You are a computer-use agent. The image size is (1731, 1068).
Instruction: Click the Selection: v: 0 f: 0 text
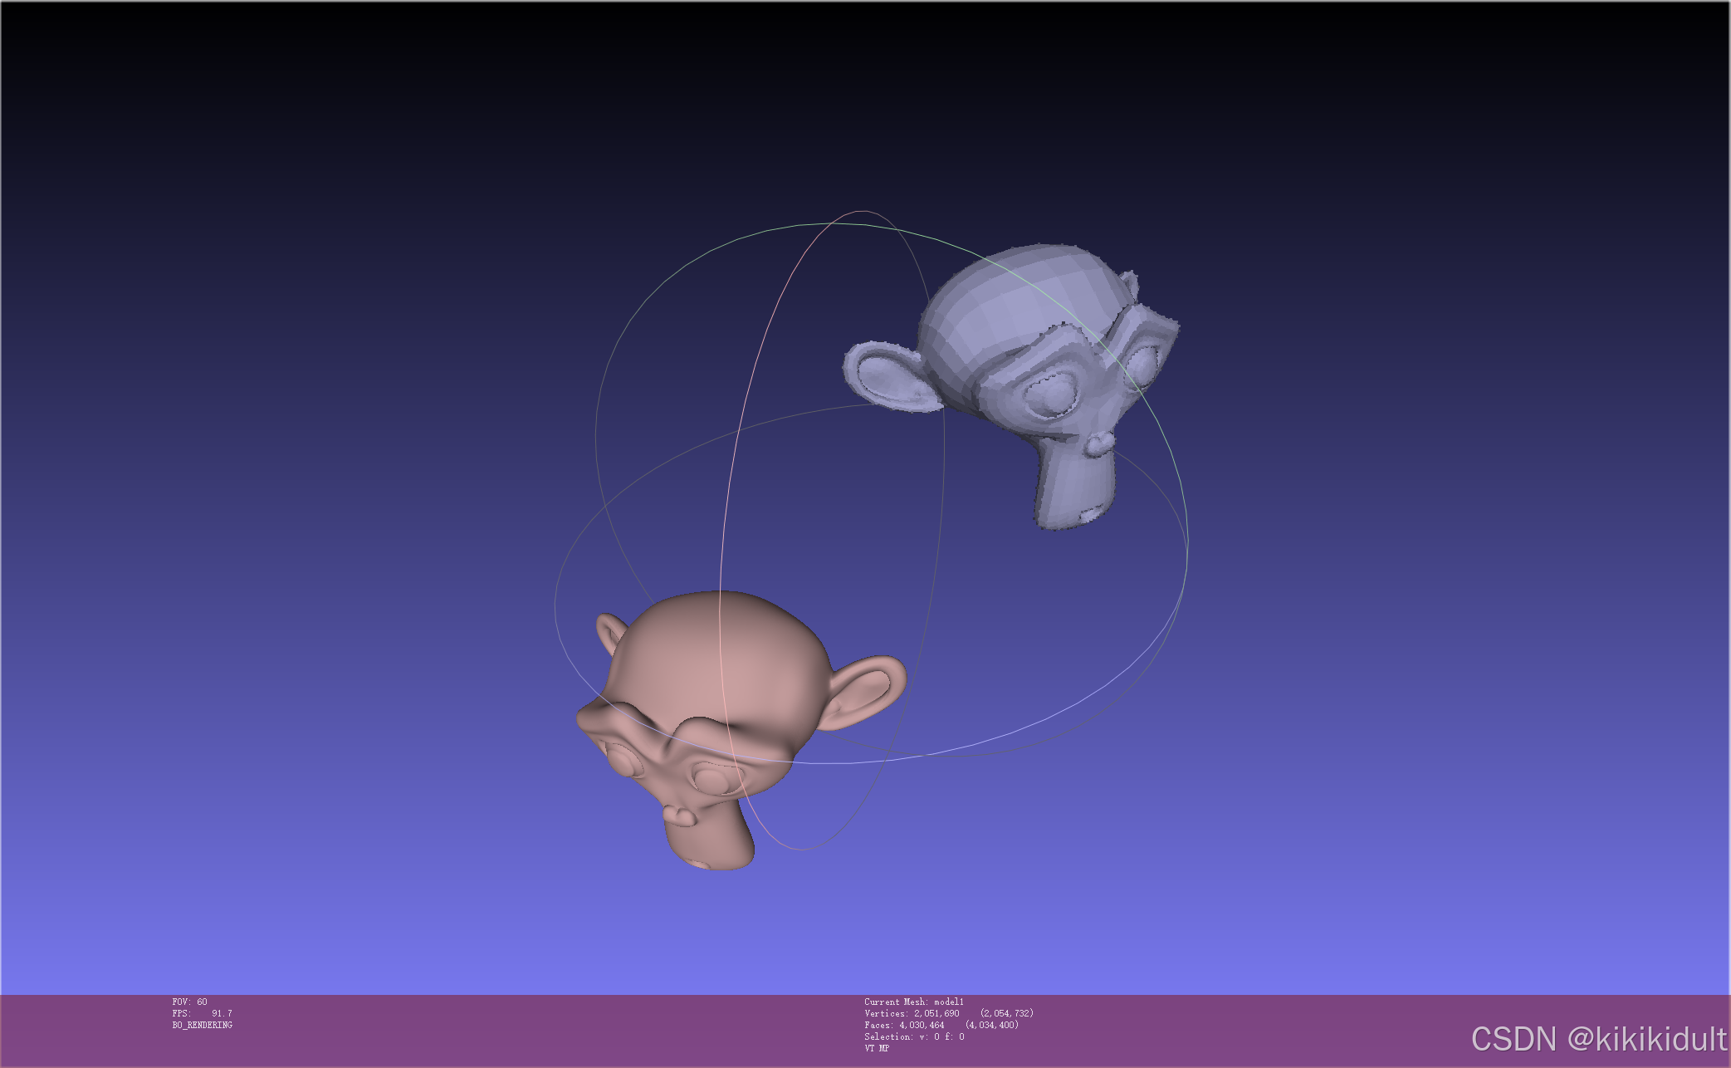(x=913, y=1036)
